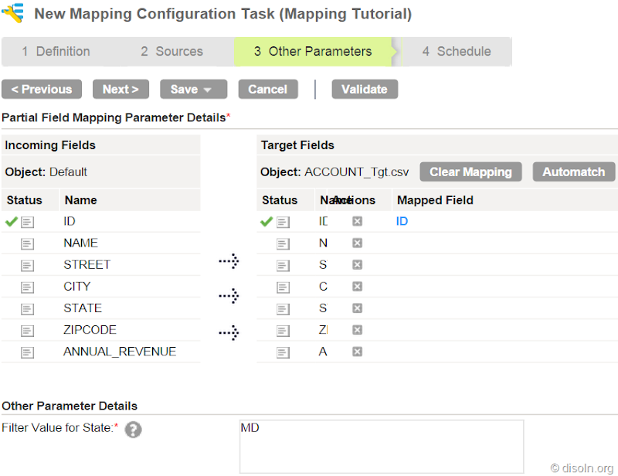Open help icon for Filter Value for State
Image resolution: width=618 pixels, height=476 pixels.
(x=133, y=430)
